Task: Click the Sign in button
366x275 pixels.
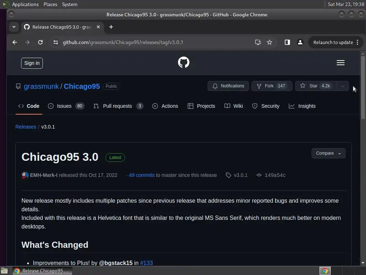Action: click(32, 63)
